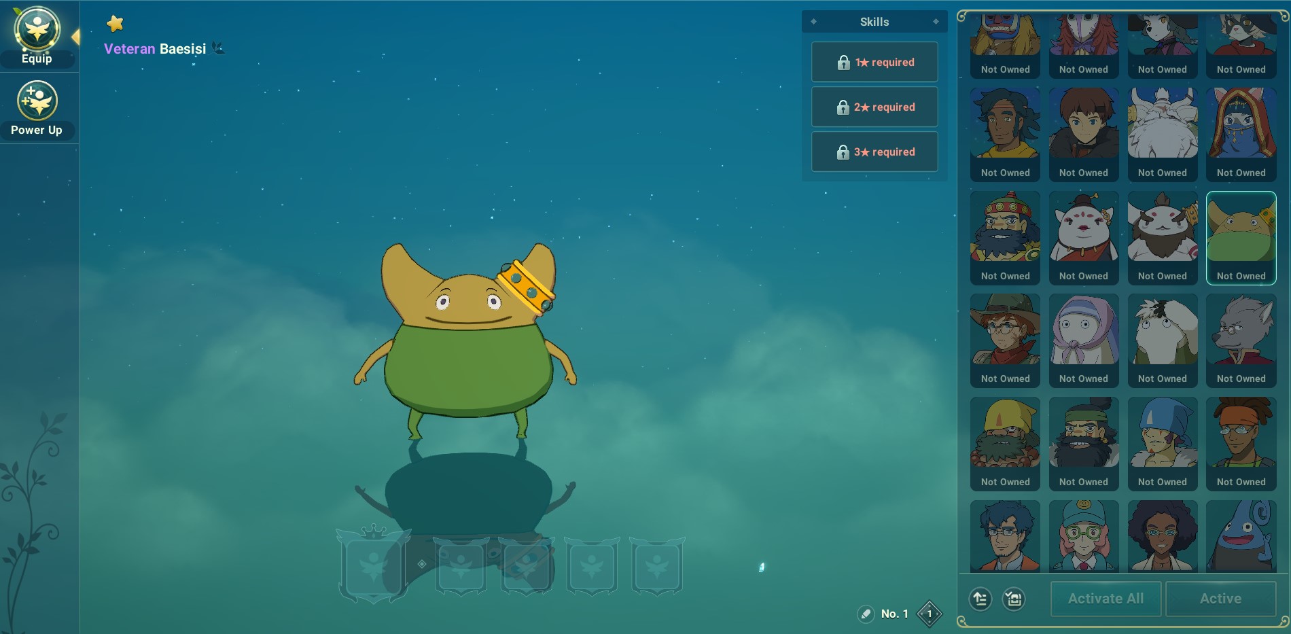Select the white cat with brown beard
The image size is (1291, 634).
pyautogui.click(x=1163, y=237)
